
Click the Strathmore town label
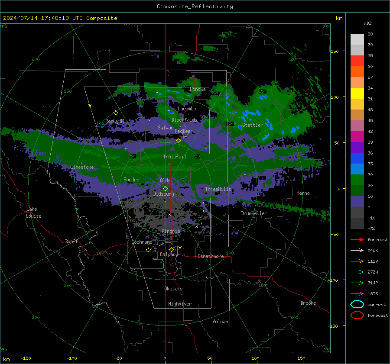coord(211,256)
